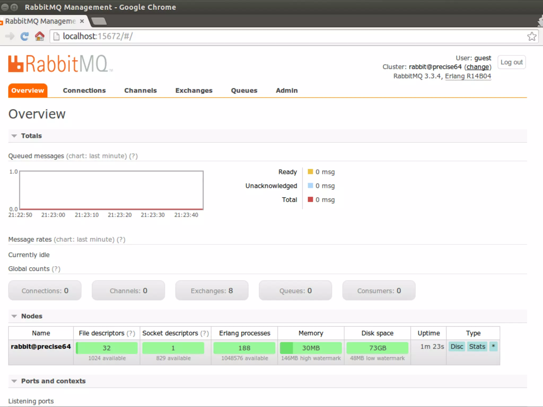Click the cluster name change link
Viewport: 543px width, 407px height.
(x=478, y=67)
